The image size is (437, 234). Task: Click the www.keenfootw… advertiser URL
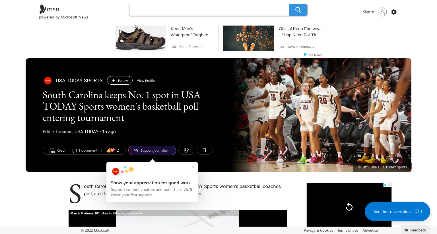[x=302, y=47]
